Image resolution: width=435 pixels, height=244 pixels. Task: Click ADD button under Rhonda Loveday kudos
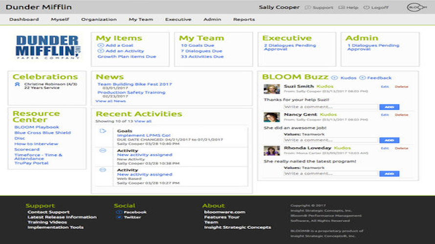coord(389,174)
